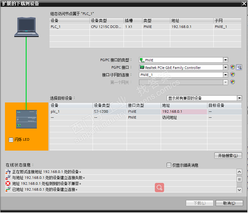Click CPU 1215C DC/D... device type cell
Viewport: 248px width, 213px height.
coord(107,27)
